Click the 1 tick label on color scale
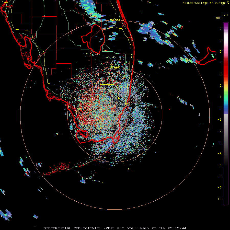This screenshot has width=230, height=230. [x=221, y=97]
